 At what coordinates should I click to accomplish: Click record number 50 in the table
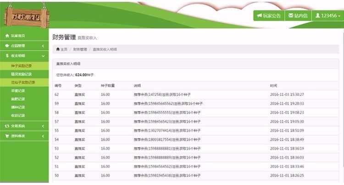pos(57,175)
